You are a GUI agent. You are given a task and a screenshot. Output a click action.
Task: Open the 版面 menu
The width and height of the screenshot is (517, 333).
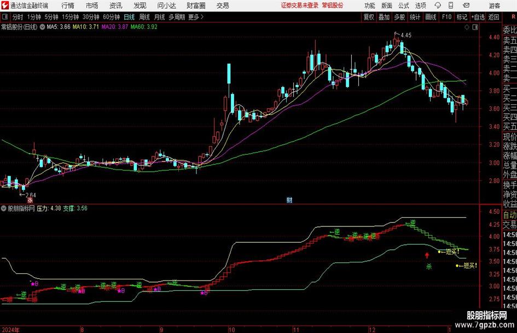387,5
